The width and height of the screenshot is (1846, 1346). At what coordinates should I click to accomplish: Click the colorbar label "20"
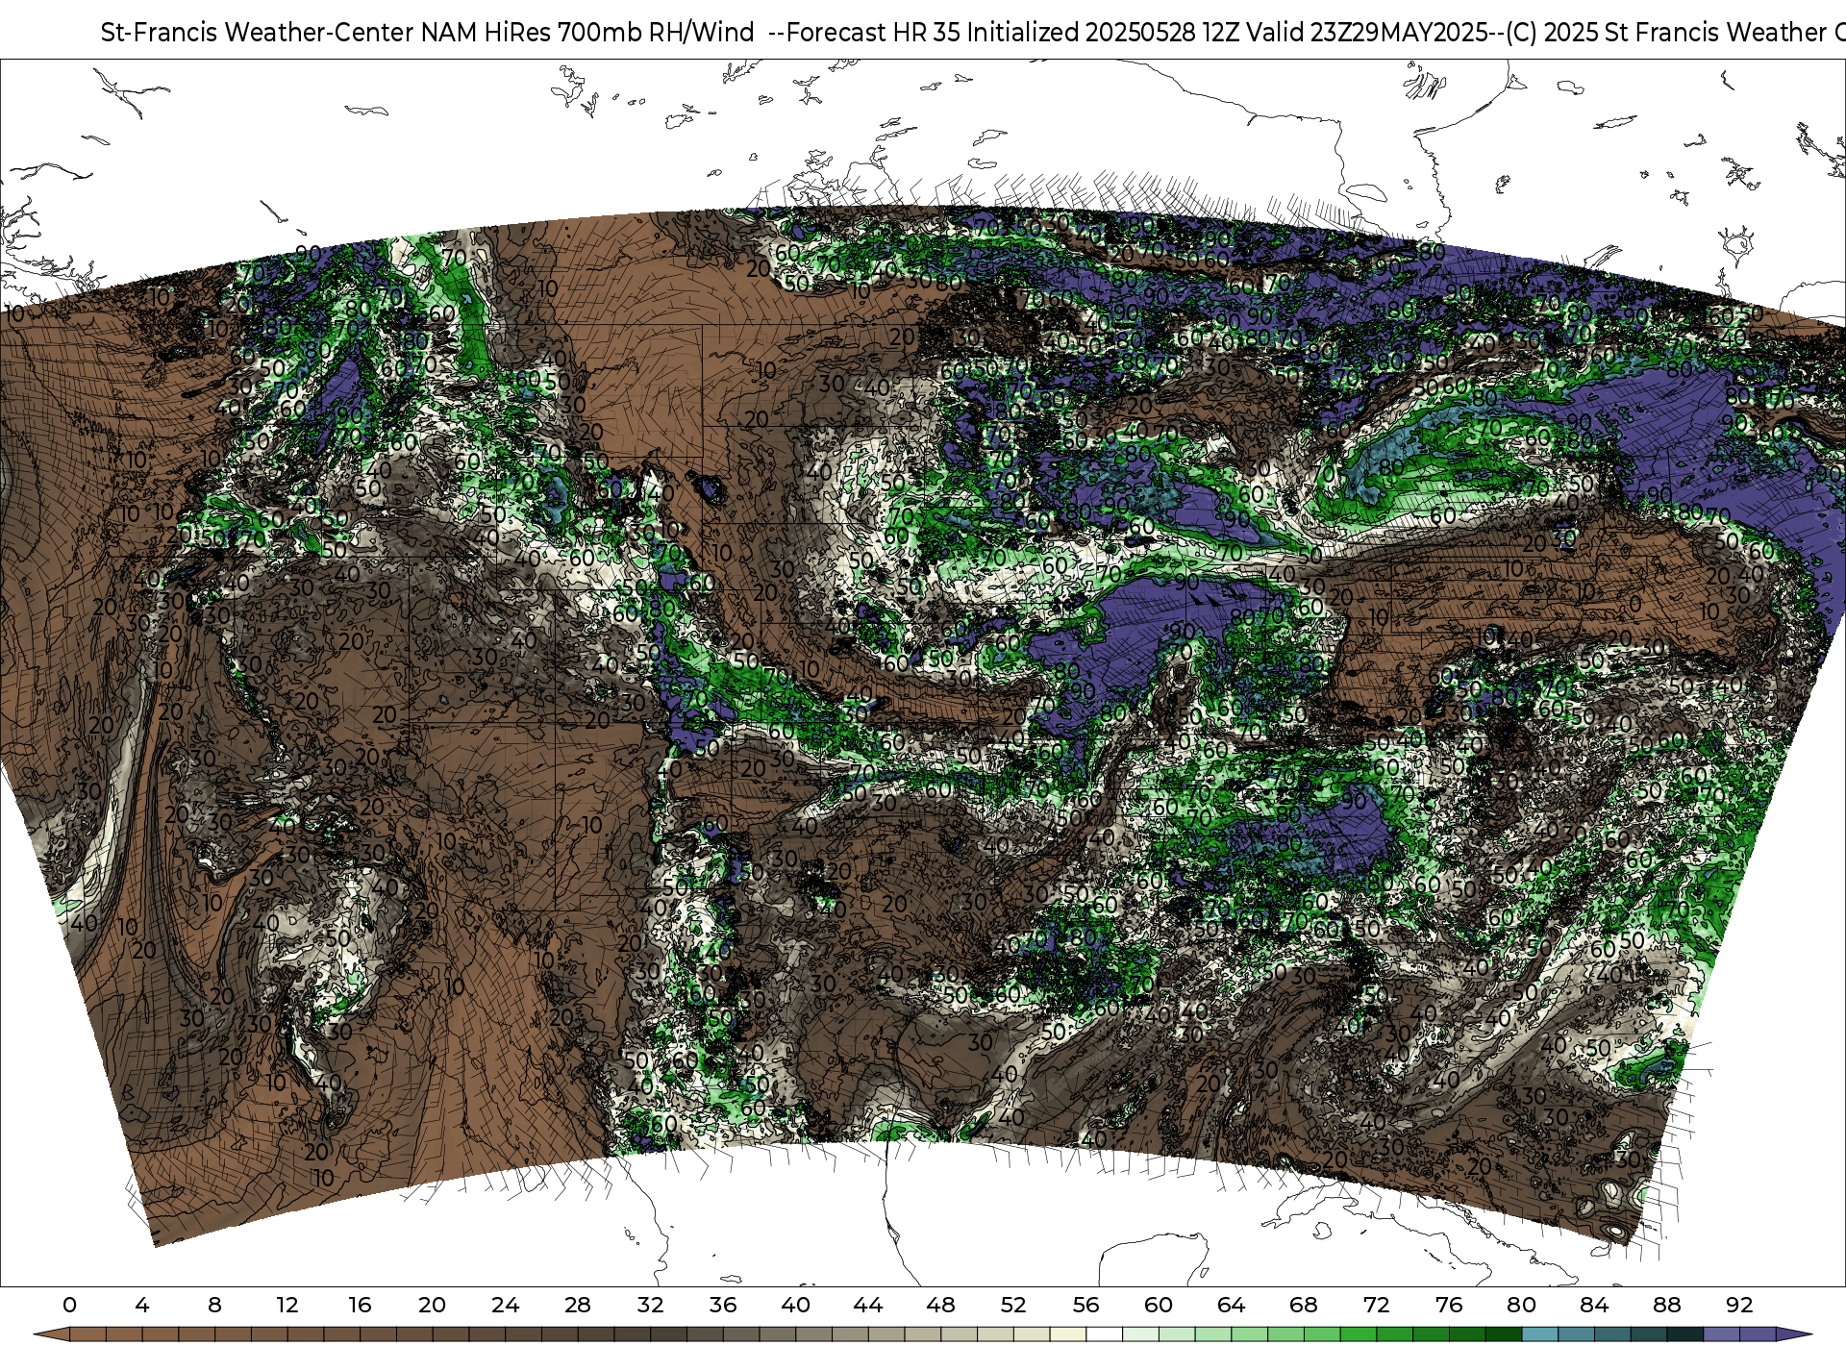[x=433, y=1305]
